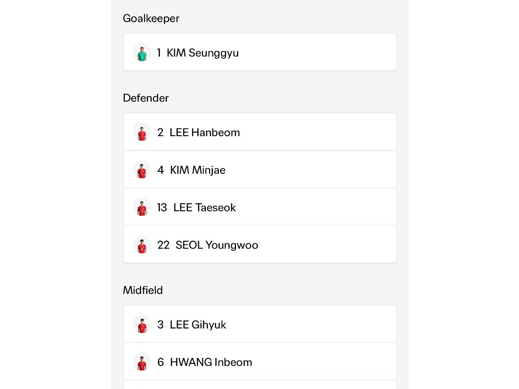
Task: Open the KIM Seunggyu player row
Action: 260,52
